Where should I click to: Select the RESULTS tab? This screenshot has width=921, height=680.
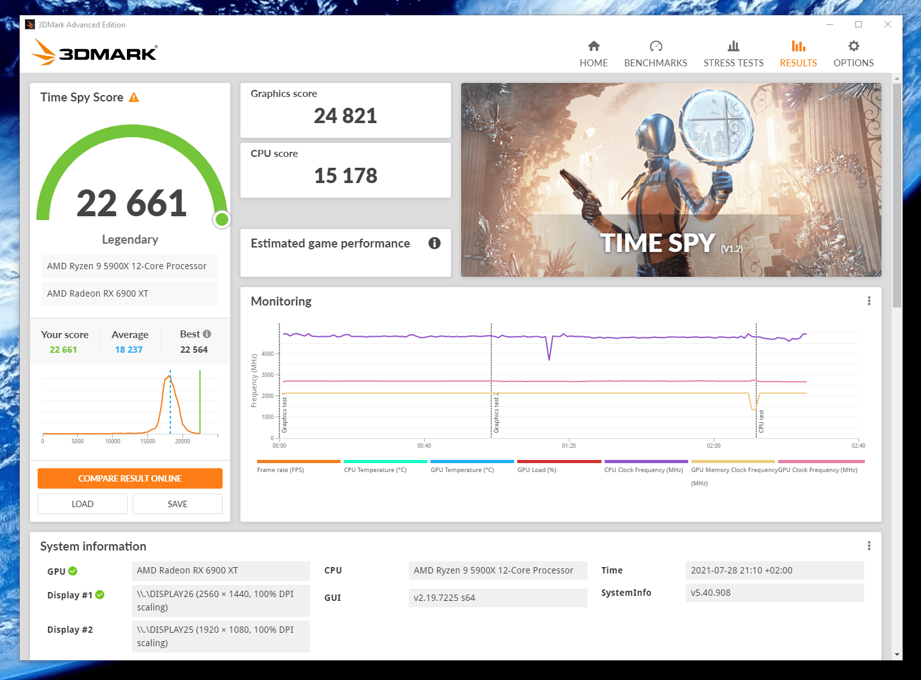(x=799, y=54)
